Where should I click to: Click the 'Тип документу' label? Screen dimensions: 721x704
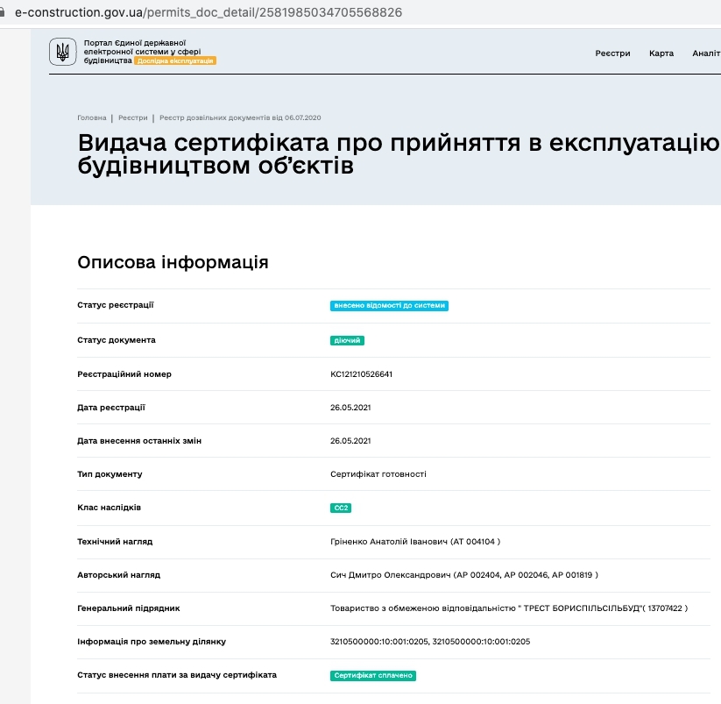110,474
